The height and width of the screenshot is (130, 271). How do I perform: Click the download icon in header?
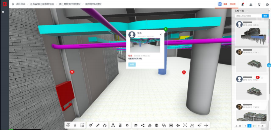point(251,5)
